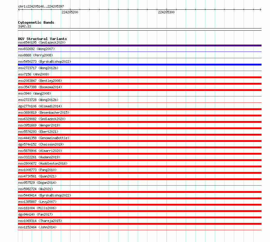270x242 pixels.
Task: Open esv3547388 (Boomsma2014) label
Action: [x=40, y=87]
